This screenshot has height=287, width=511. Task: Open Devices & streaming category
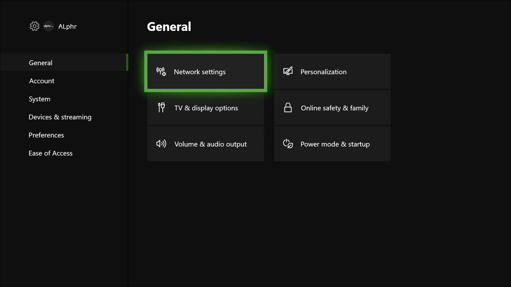60,117
